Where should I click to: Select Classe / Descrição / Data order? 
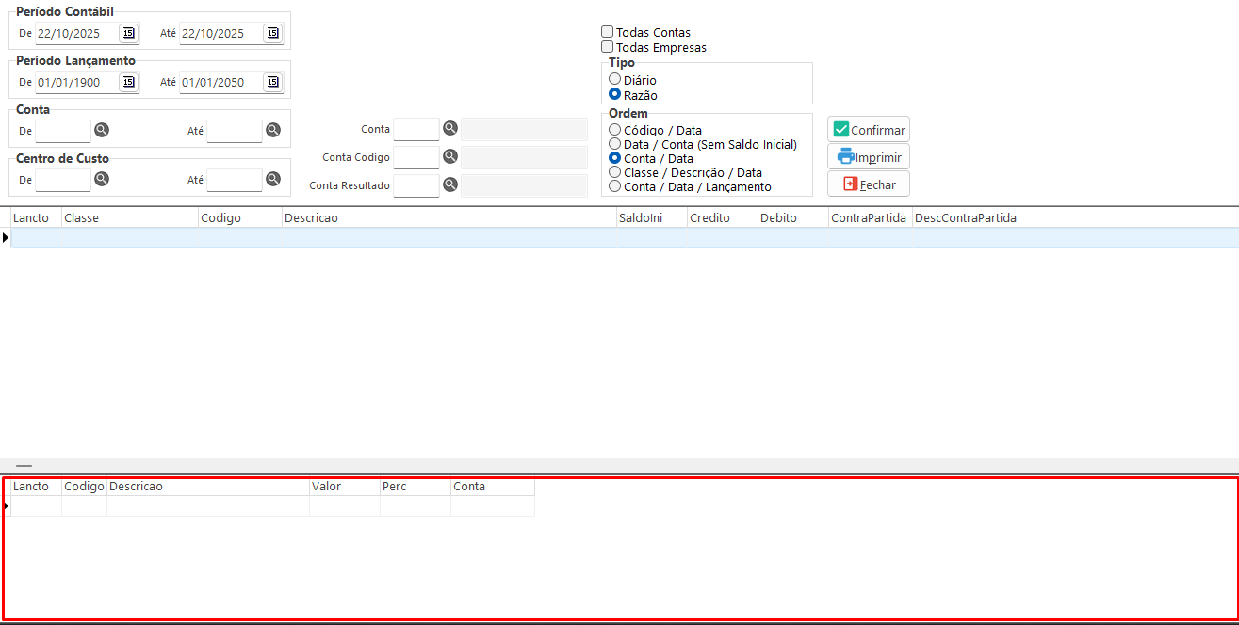pos(615,172)
